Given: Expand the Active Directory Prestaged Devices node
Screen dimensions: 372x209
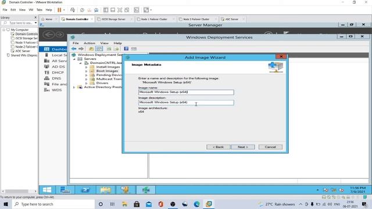Looking at the screenshot, I should tap(74, 87).
